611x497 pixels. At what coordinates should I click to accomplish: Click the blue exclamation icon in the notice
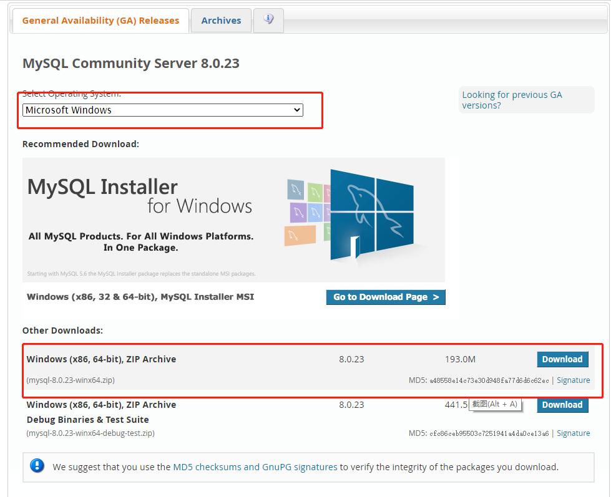pyautogui.click(x=38, y=466)
